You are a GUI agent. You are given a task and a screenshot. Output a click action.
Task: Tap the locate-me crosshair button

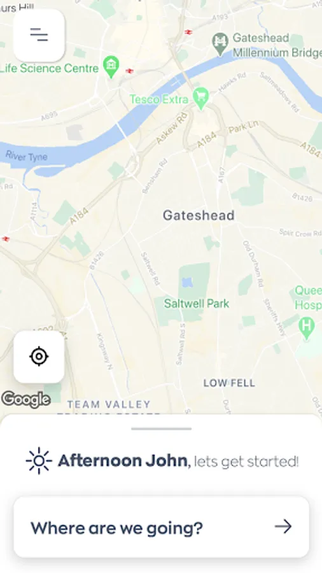click(x=39, y=357)
